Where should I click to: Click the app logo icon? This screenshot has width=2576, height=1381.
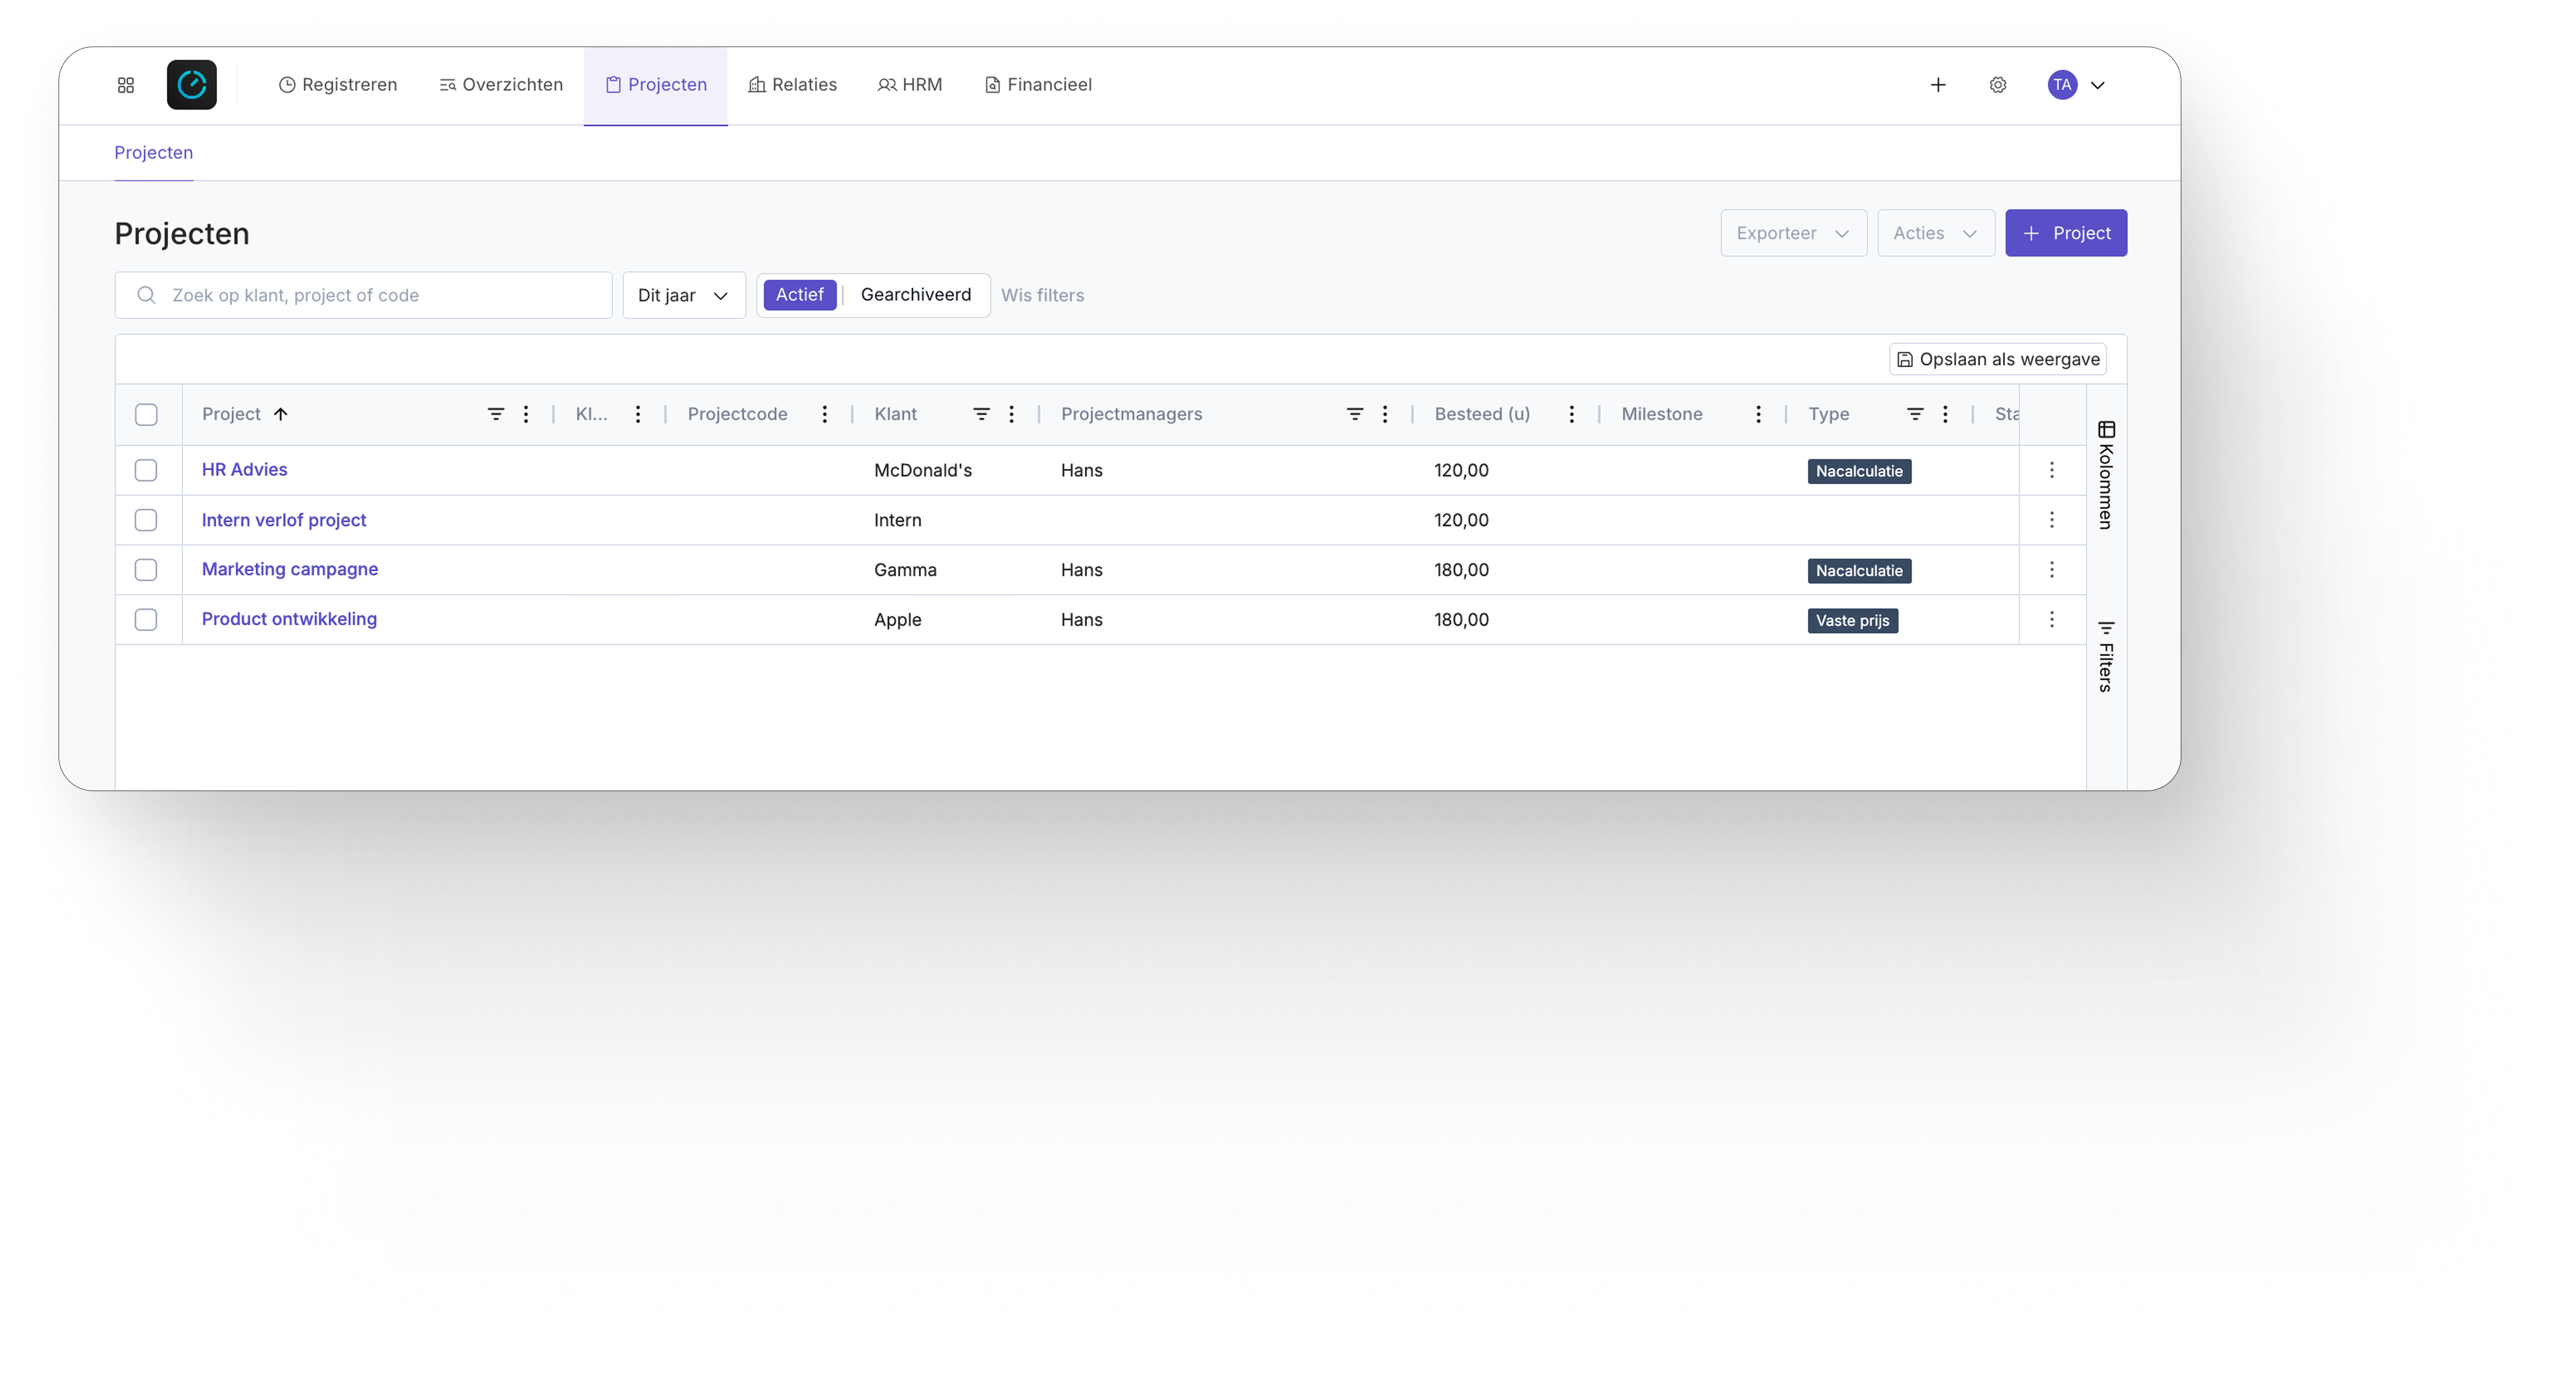tap(192, 85)
